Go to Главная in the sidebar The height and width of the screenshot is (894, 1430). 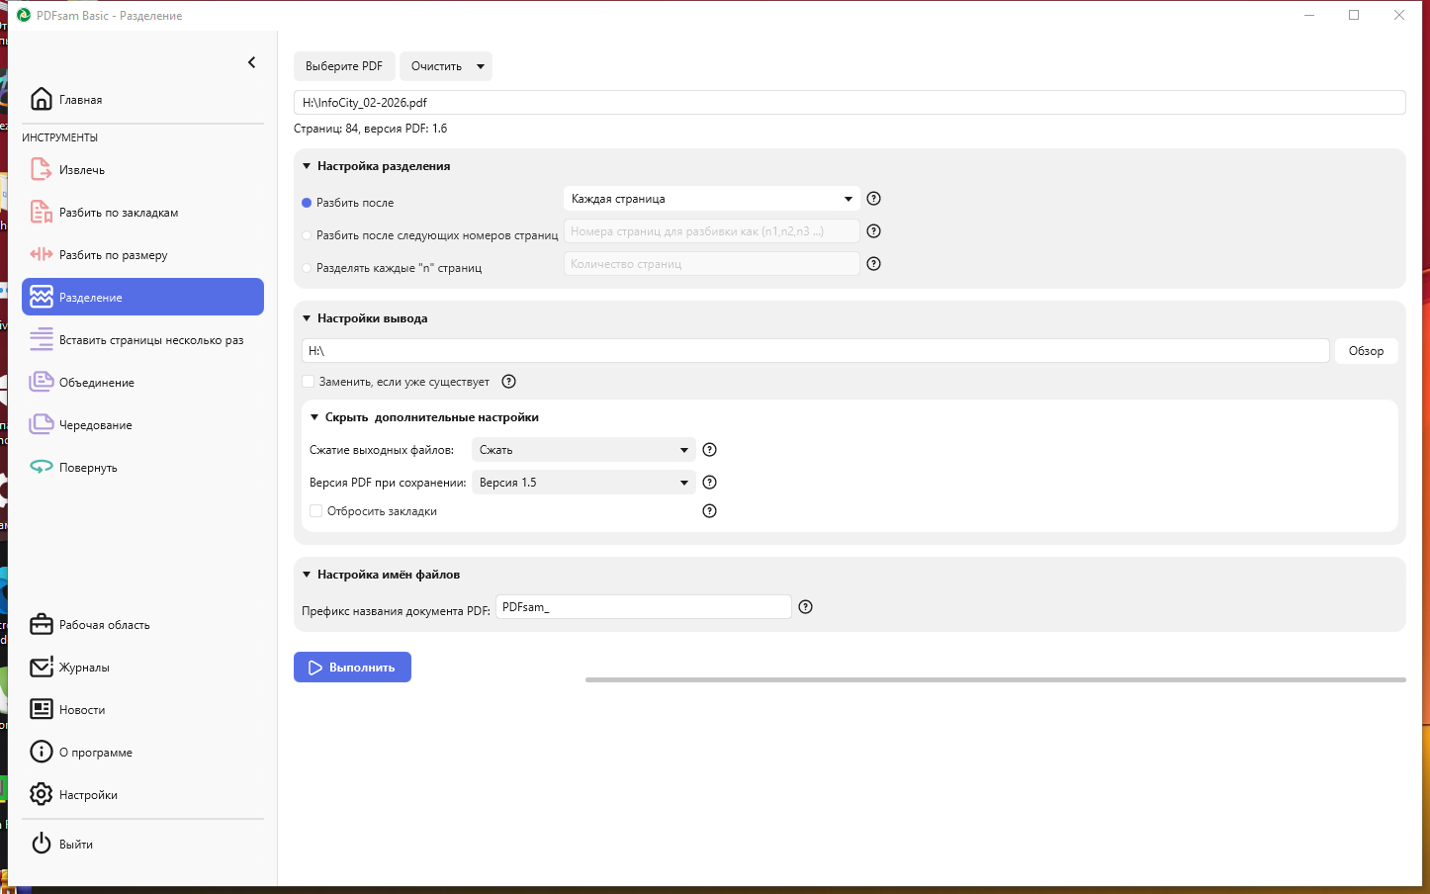pyautogui.click(x=80, y=100)
